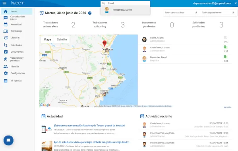Viewport: 238px width, 151px height.
Task: Open the Academy de Tweem news link
Action: pyautogui.click(x=89, y=126)
